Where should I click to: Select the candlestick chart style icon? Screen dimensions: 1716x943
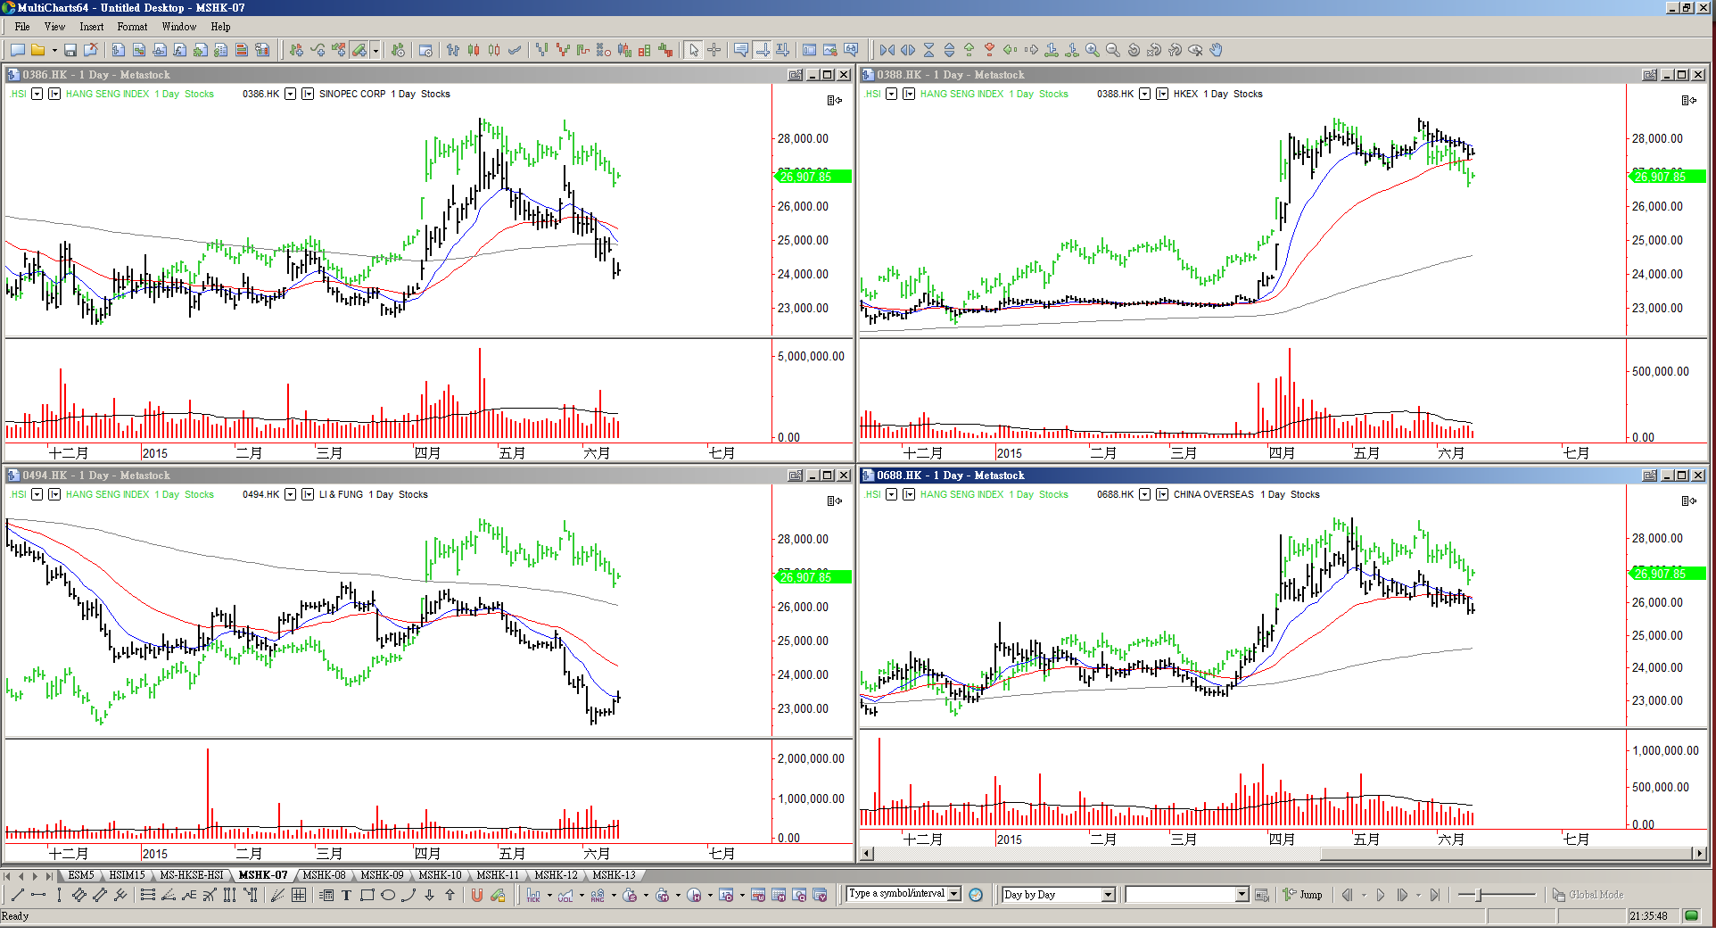[x=474, y=51]
